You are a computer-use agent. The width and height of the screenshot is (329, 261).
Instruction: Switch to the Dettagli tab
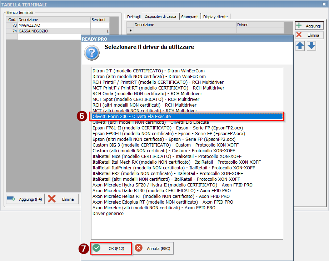coord(134,17)
